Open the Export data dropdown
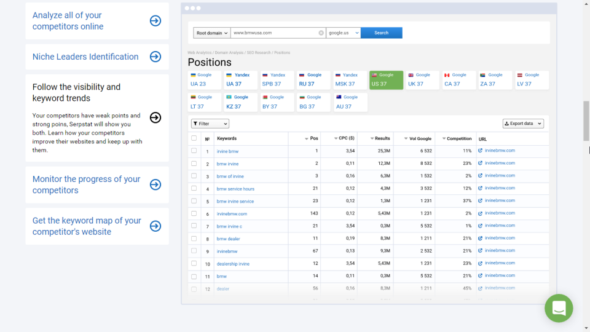The image size is (590, 332). click(523, 124)
